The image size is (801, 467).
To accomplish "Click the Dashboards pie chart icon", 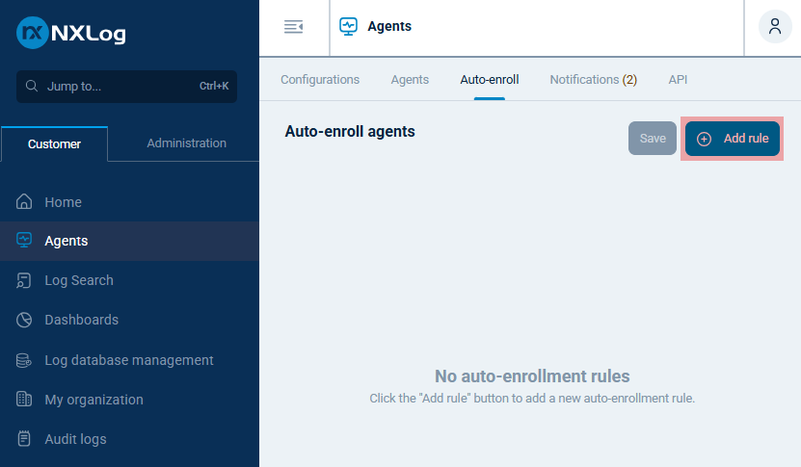I will (x=25, y=320).
